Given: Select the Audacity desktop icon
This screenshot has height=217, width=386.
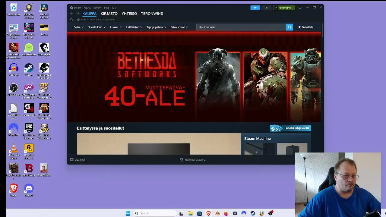Looking at the screenshot, I should pyautogui.click(x=14, y=69).
